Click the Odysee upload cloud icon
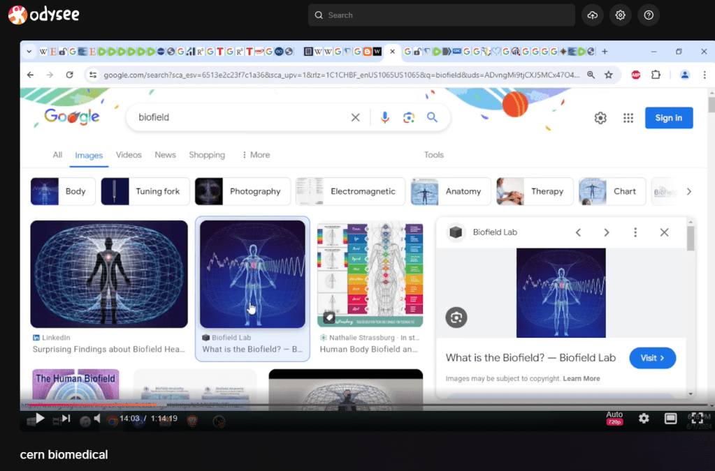 (x=593, y=15)
